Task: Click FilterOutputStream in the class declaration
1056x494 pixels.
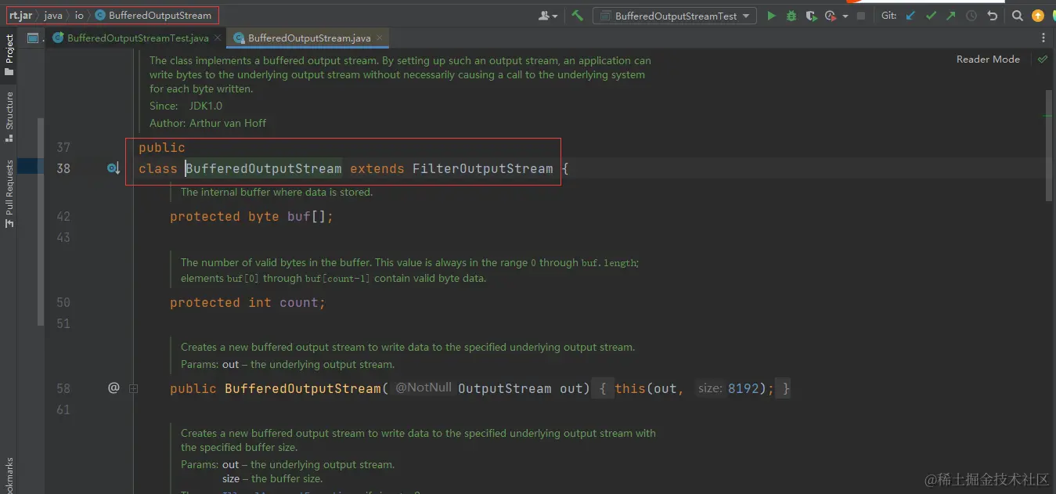Action: pyautogui.click(x=483, y=168)
